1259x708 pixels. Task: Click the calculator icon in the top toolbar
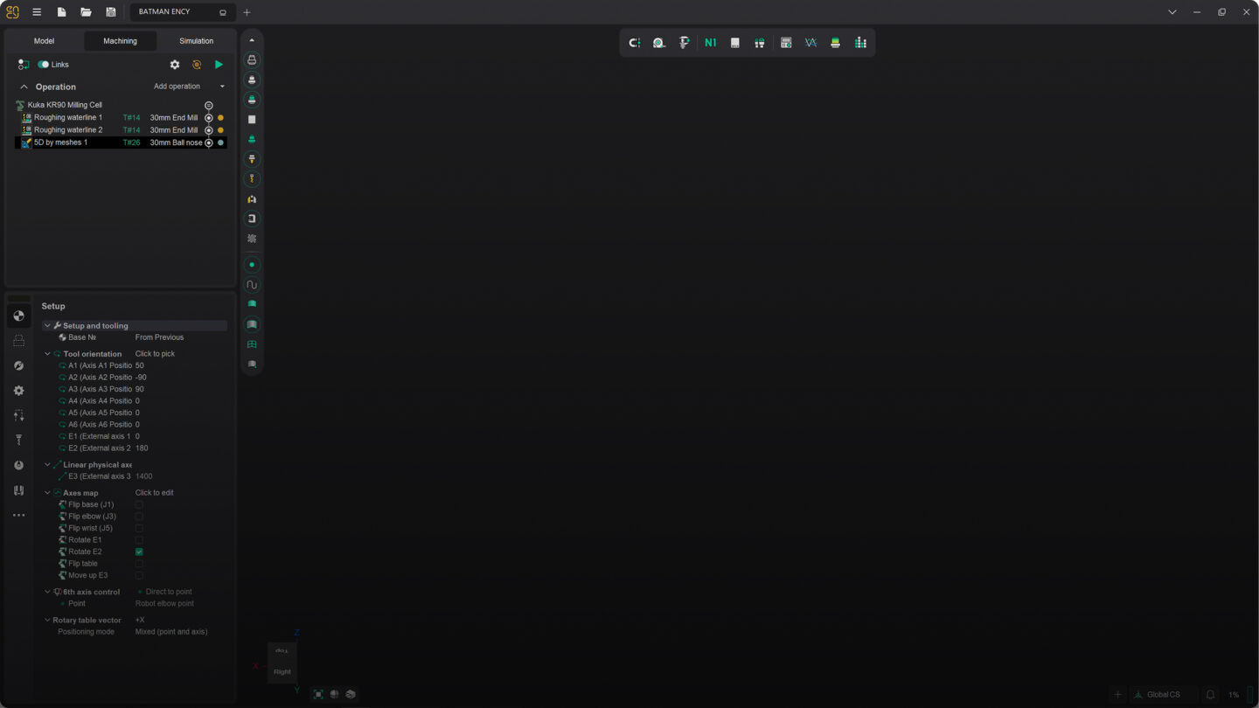tap(786, 43)
